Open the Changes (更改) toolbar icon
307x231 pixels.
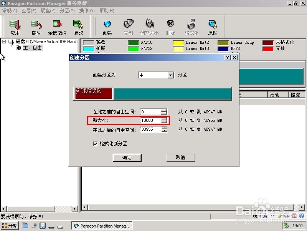[x=78, y=27]
